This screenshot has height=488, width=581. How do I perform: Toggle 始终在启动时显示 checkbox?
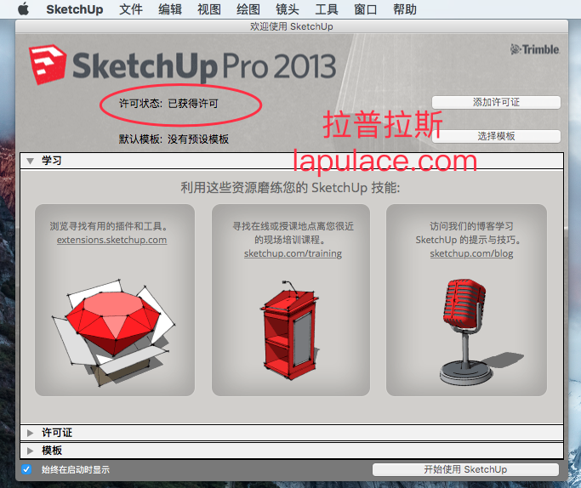[x=26, y=469]
